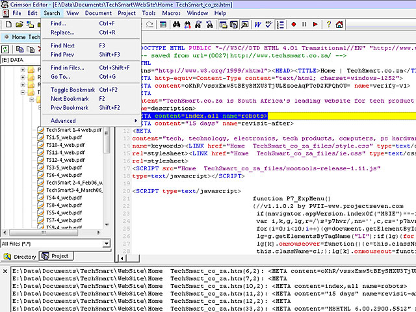The width and height of the screenshot is (416, 312).
Task: Choose Find in Files... menu entry
Action: point(67,68)
